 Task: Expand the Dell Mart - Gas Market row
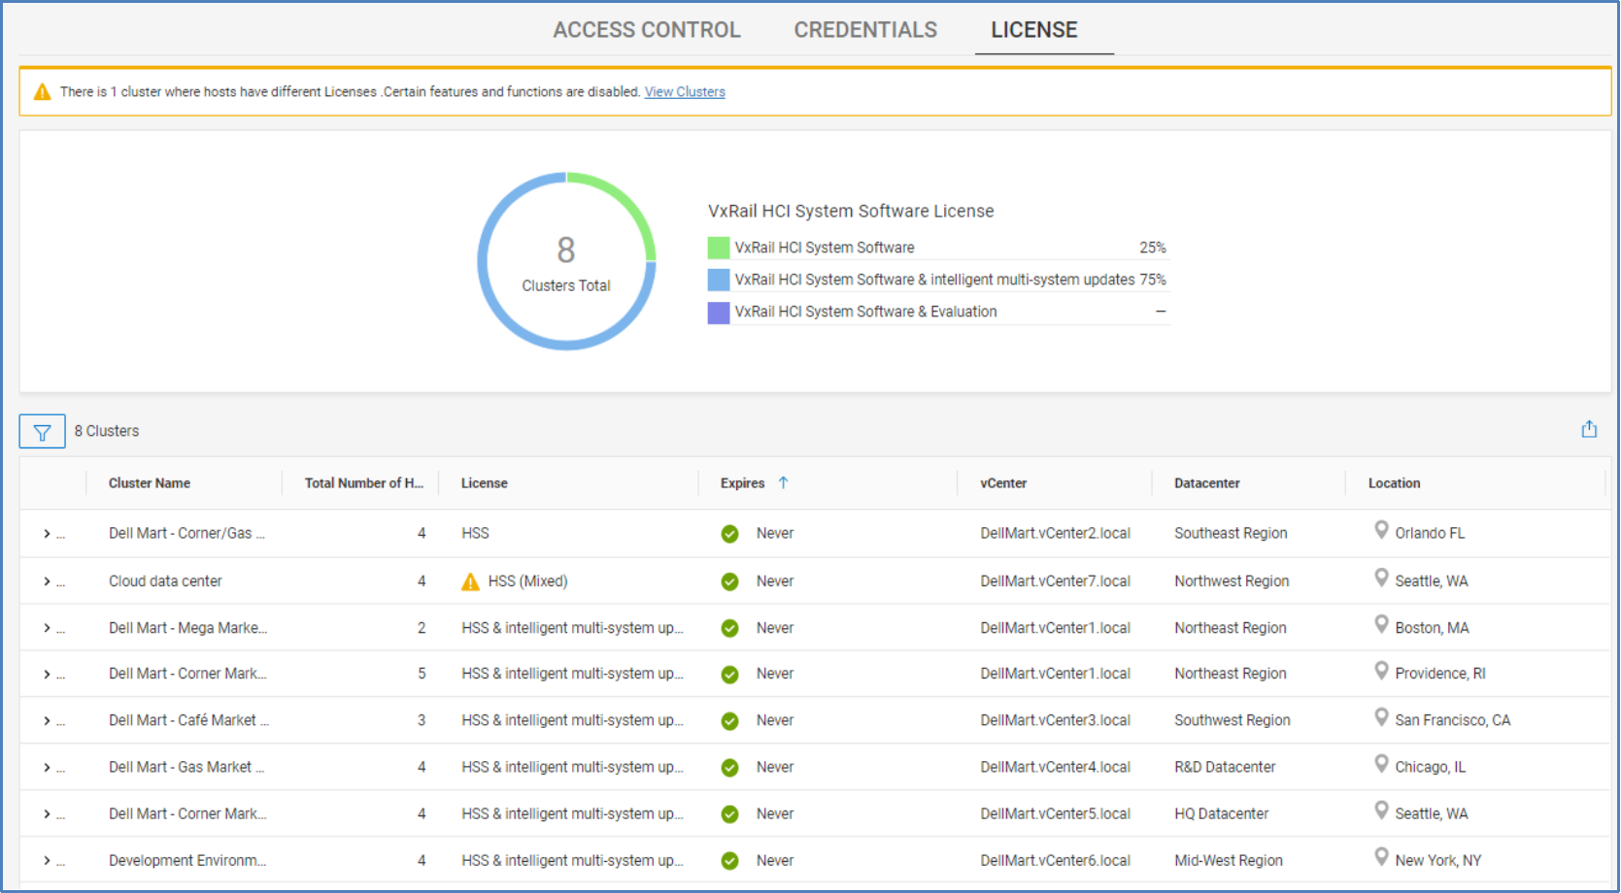tap(47, 768)
